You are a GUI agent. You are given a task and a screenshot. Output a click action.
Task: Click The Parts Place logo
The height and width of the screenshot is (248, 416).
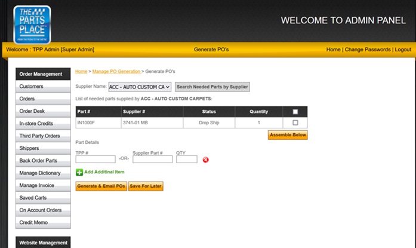[32, 24]
